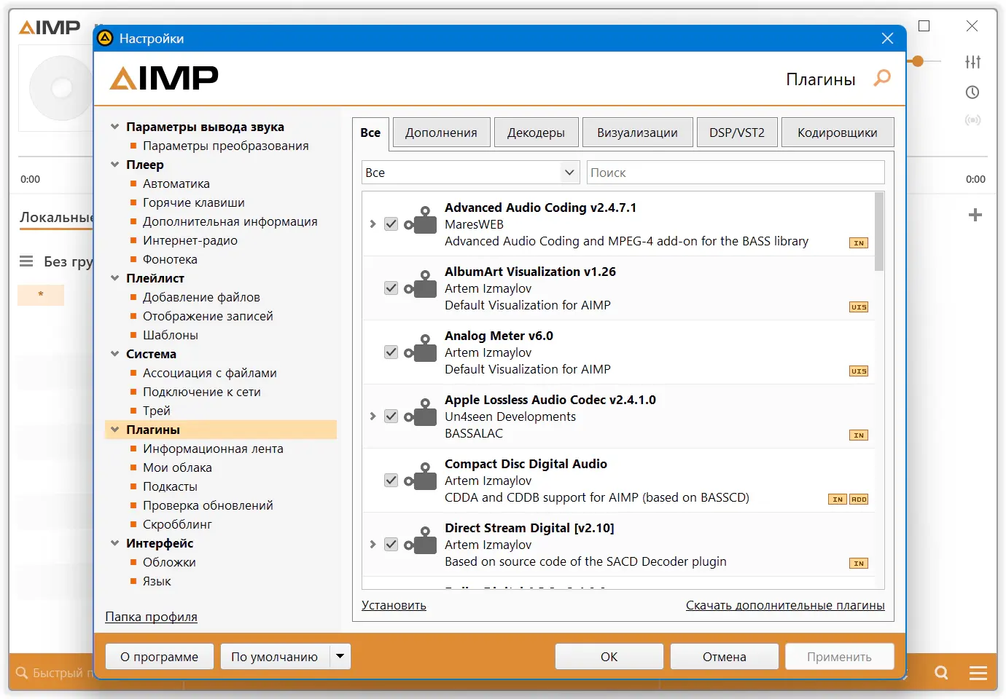The width and height of the screenshot is (1006, 699).
Task: Click plugin icon of Apple Lossless Audio Codec
Action: click(x=421, y=413)
